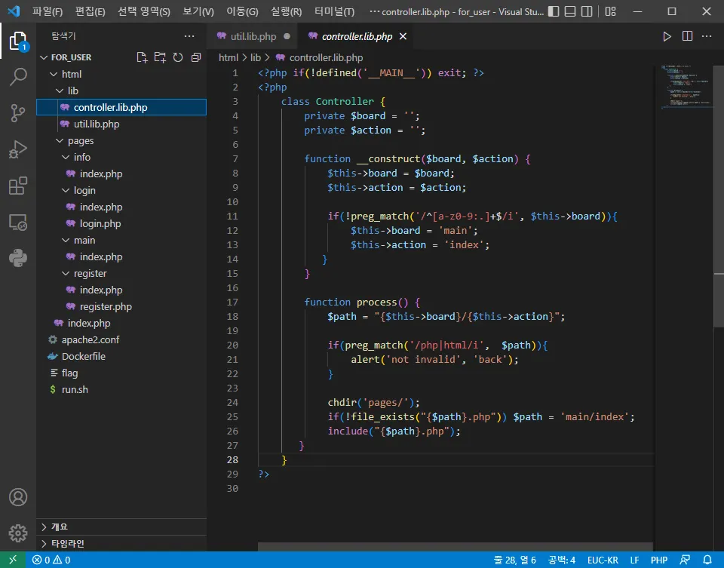
Task: Change the EUC-KR file encoding
Action: [x=603, y=560]
